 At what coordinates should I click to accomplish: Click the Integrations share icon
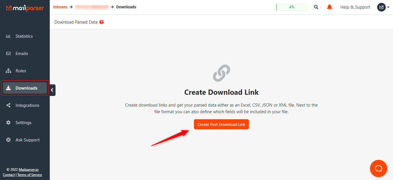coord(8,105)
